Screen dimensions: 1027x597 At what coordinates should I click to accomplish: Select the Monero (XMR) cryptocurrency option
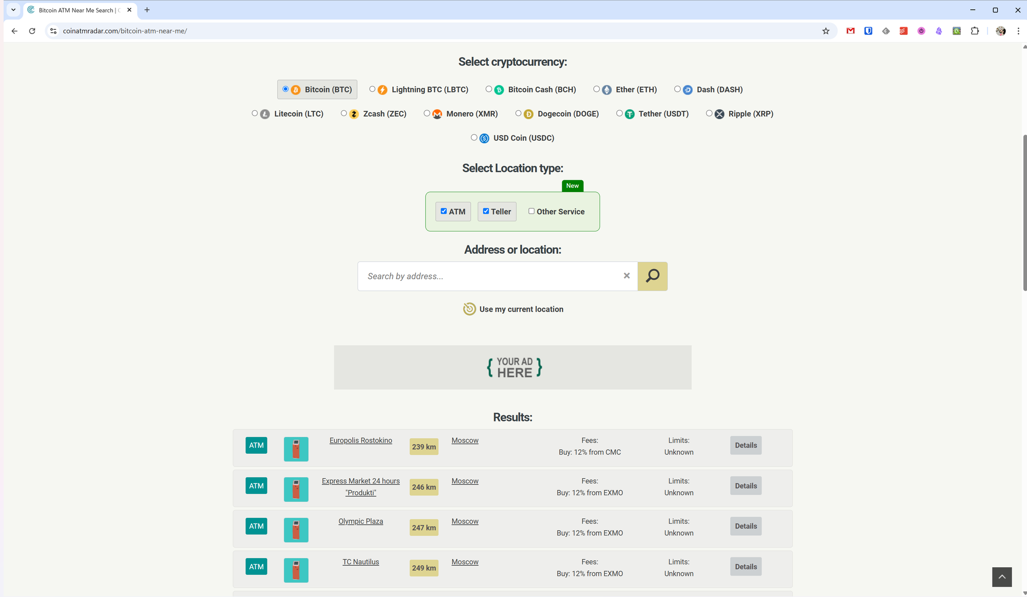pos(427,113)
